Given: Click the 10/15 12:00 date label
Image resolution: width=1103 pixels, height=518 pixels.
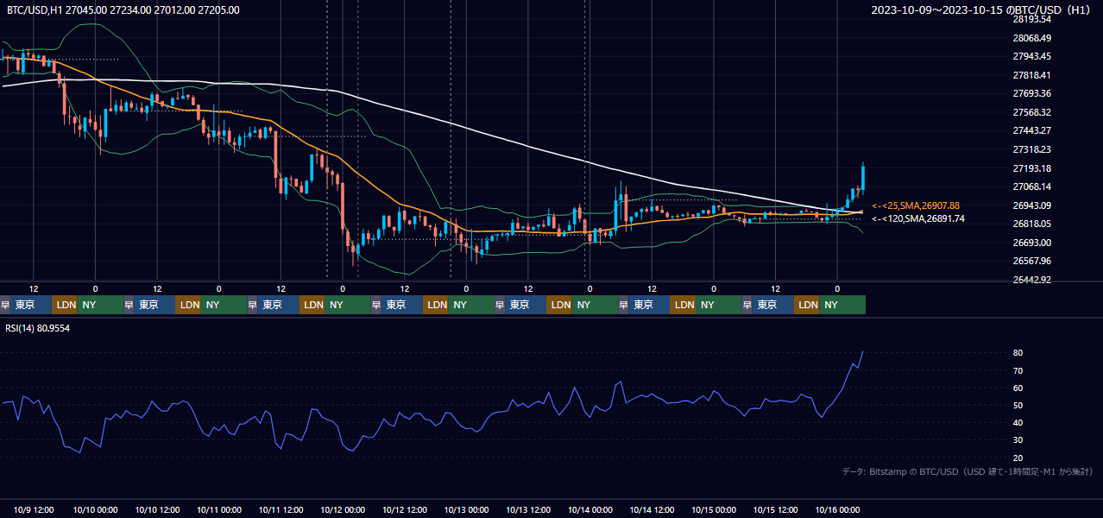Looking at the screenshot, I should click(775, 509).
